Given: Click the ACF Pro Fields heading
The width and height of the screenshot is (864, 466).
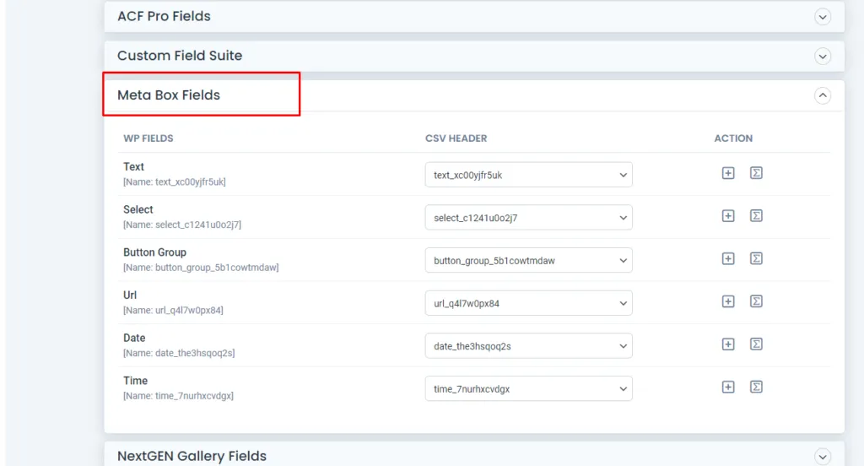Looking at the screenshot, I should coord(164,17).
